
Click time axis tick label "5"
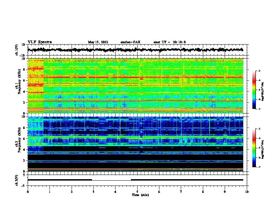click(137, 191)
